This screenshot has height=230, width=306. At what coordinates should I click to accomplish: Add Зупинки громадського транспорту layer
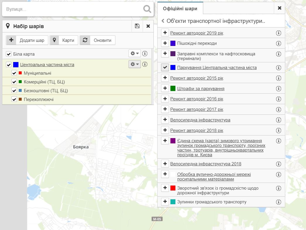[165, 202]
